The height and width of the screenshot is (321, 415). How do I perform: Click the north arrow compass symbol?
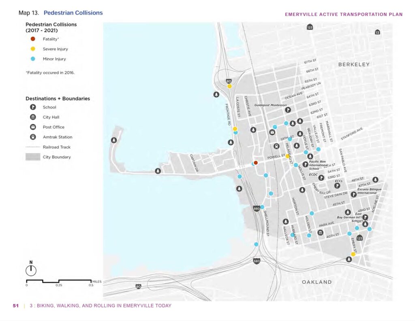click(31, 270)
